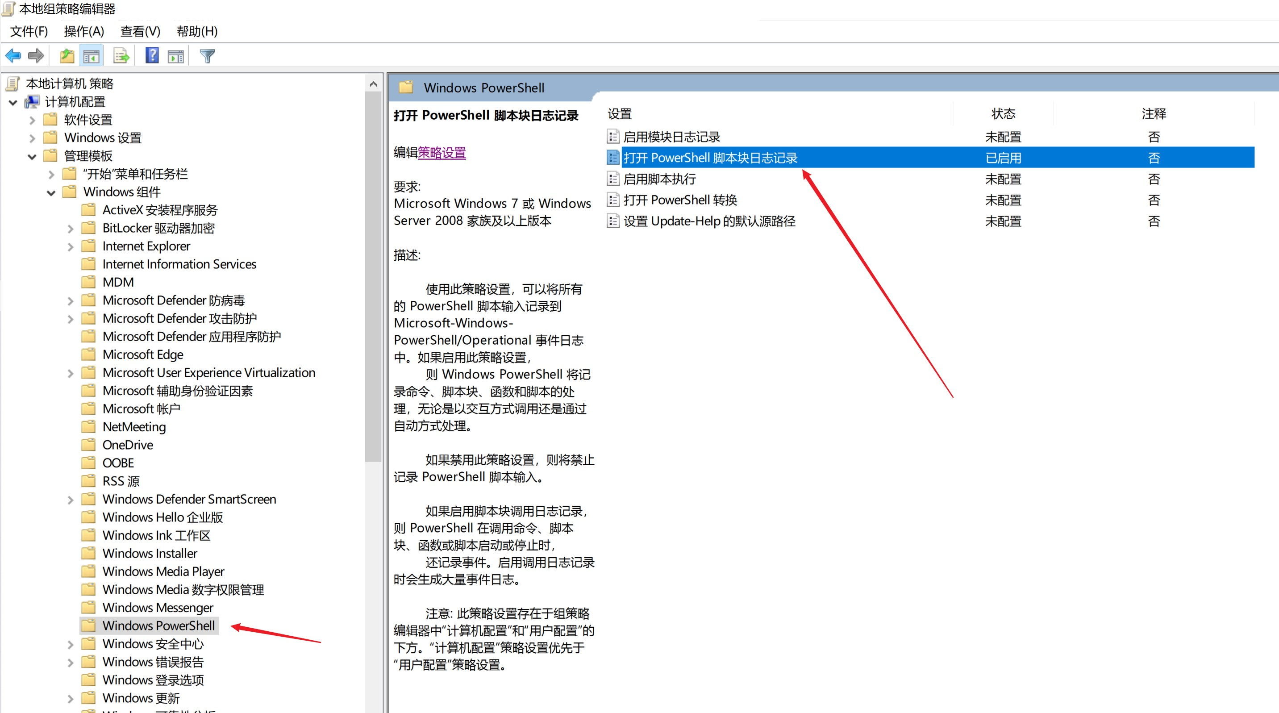Click the 状态 column header
1279x713 pixels.
tap(1003, 114)
